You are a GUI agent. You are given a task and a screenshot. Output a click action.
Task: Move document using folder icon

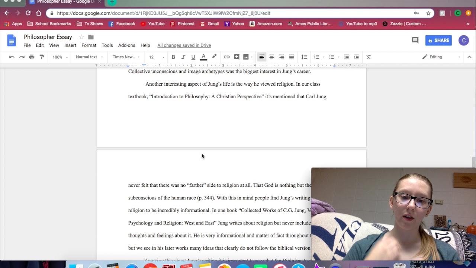point(91,37)
